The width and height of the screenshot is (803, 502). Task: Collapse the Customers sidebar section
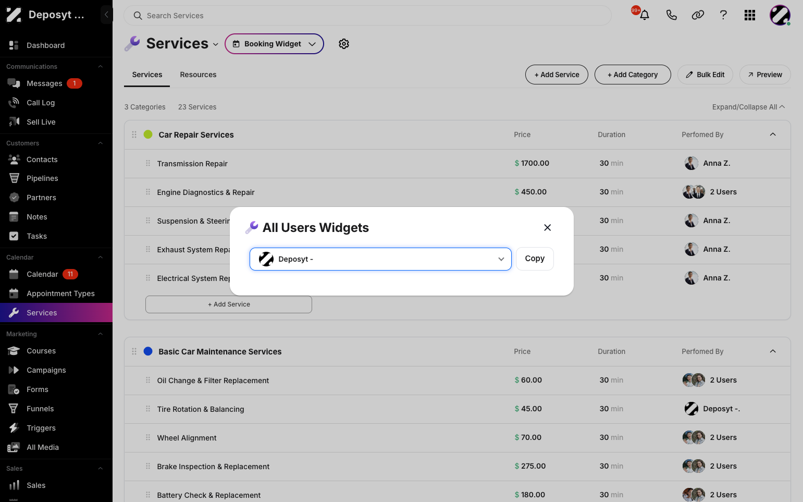pos(101,143)
